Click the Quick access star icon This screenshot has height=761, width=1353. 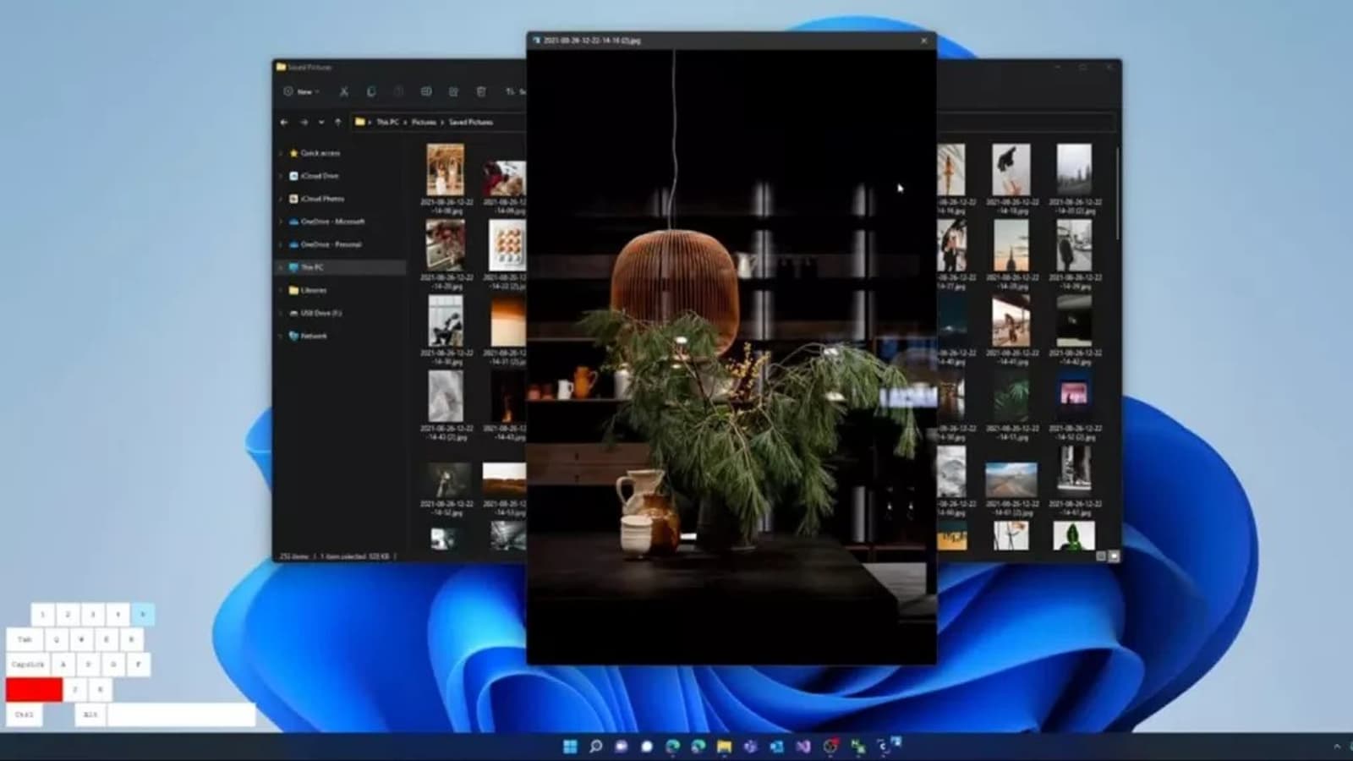293,153
